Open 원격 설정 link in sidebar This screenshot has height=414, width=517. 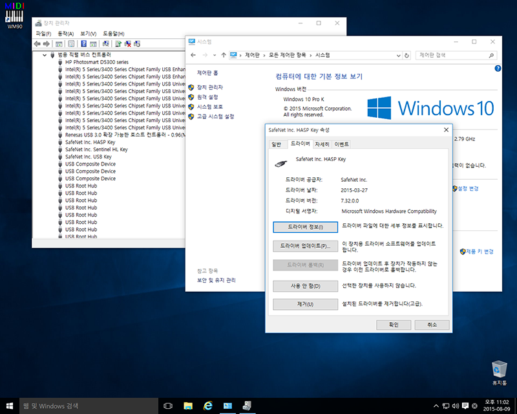coord(207,97)
